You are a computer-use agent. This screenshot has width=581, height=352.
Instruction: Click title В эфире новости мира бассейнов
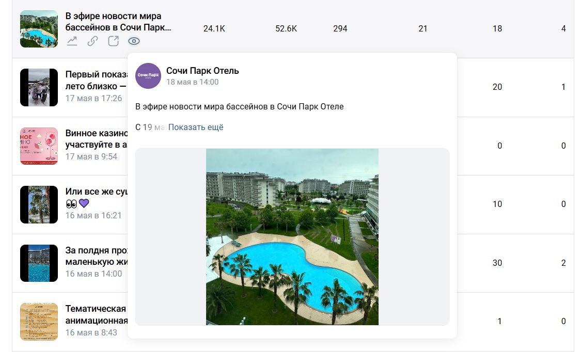tap(118, 22)
